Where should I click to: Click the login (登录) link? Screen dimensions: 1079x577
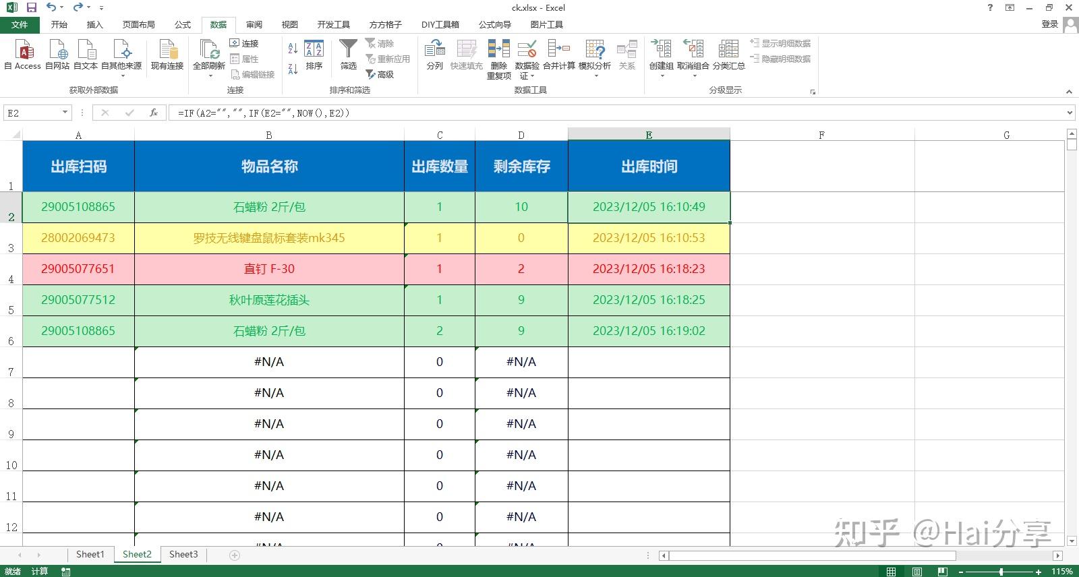click(1049, 24)
